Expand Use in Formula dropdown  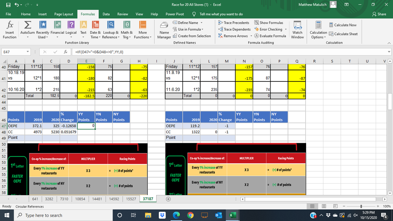pos(203,29)
